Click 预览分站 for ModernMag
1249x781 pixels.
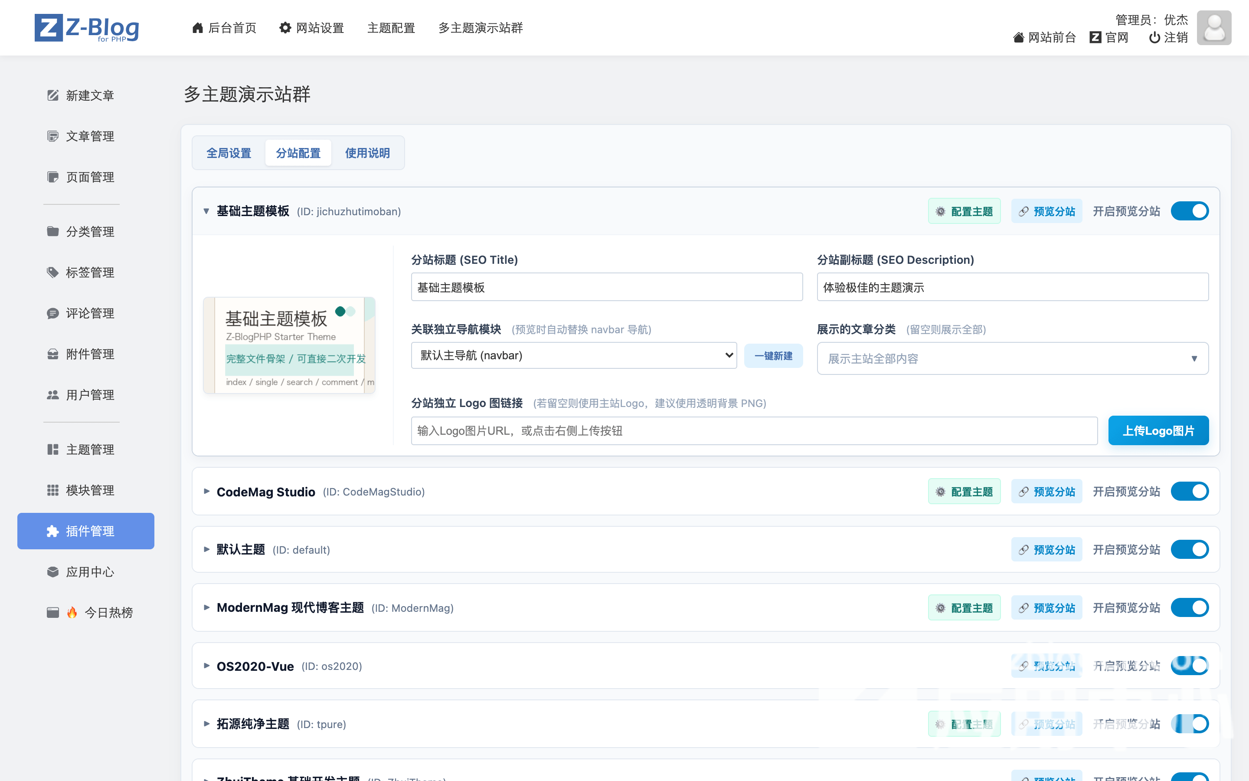(x=1046, y=608)
